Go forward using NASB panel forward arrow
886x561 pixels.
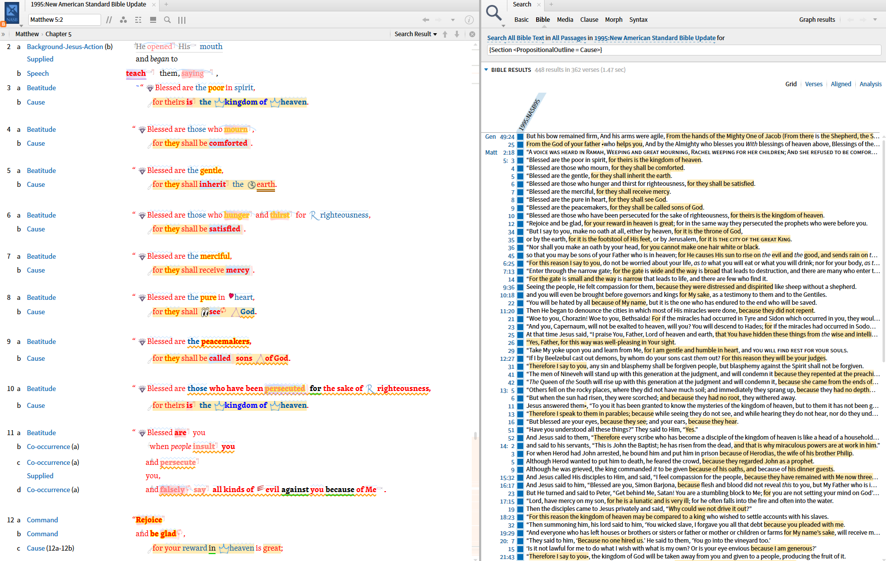(x=438, y=20)
